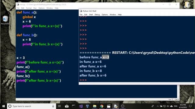Screen dimensions: 195x109
Task: Minimize the new.py editor window
Action: [x=163, y=5]
